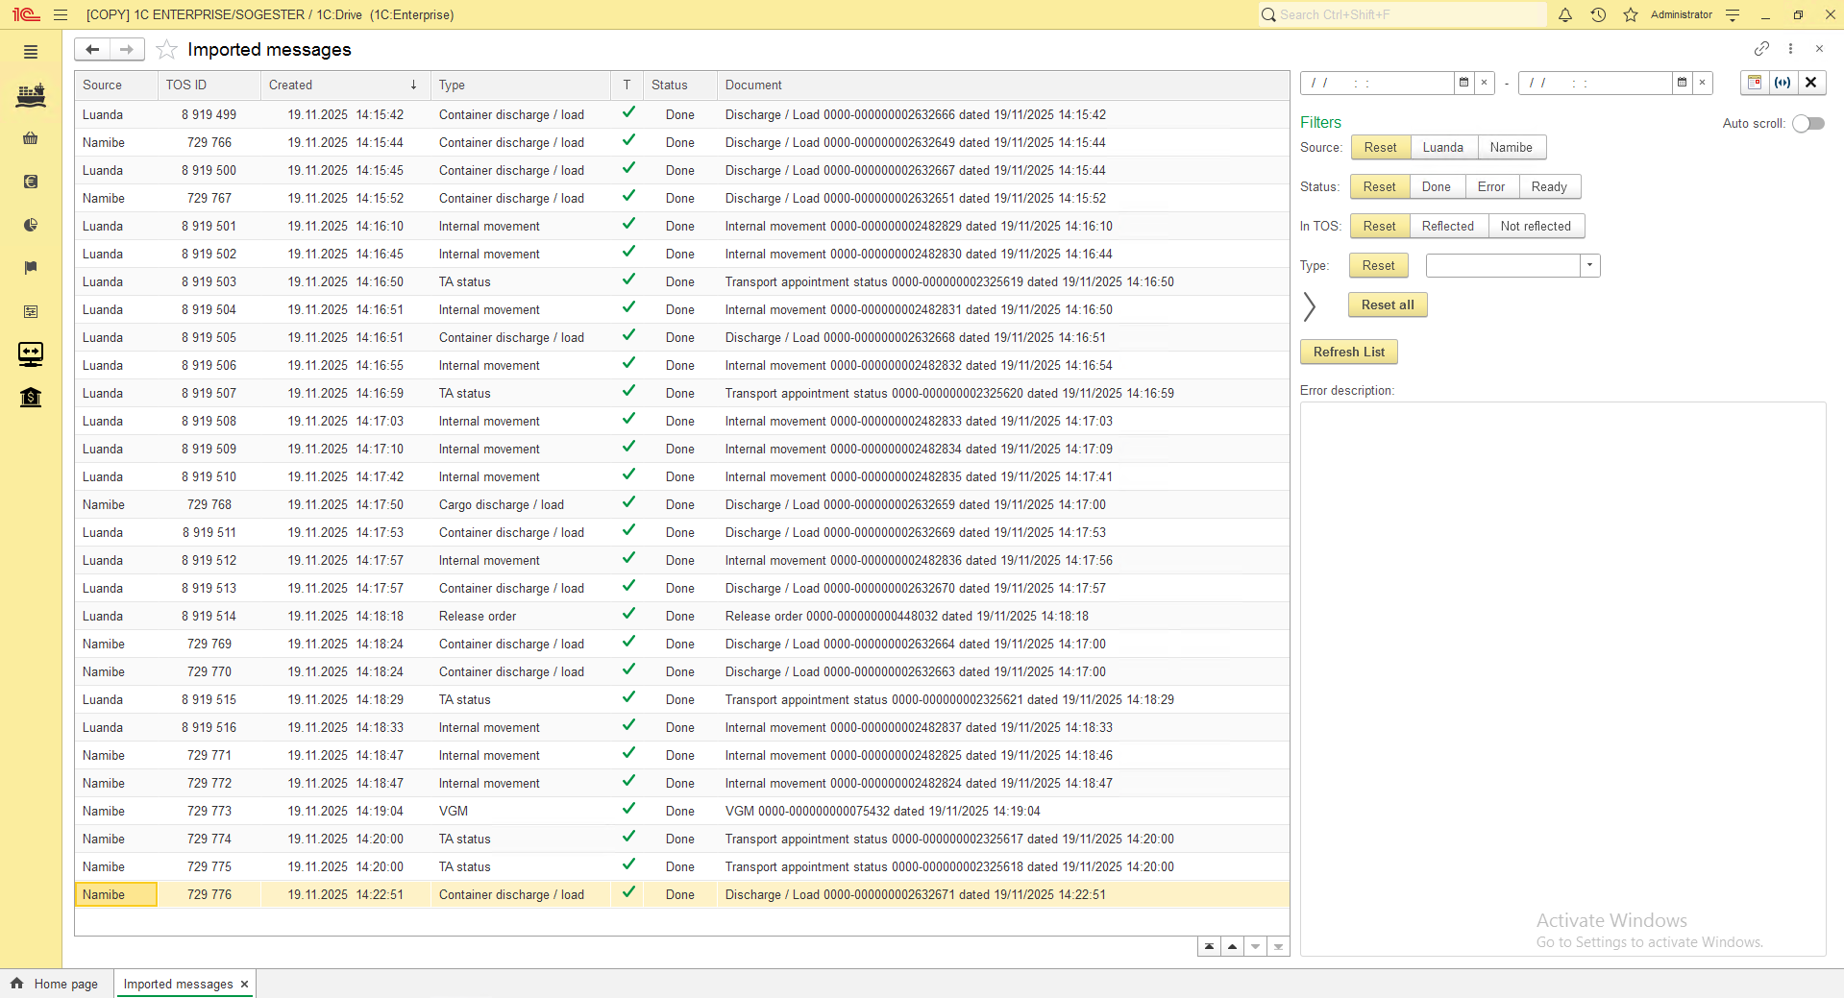Open calendar picker for start date
This screenshot has width=1844, height=998.
[x=1463, y=83]
